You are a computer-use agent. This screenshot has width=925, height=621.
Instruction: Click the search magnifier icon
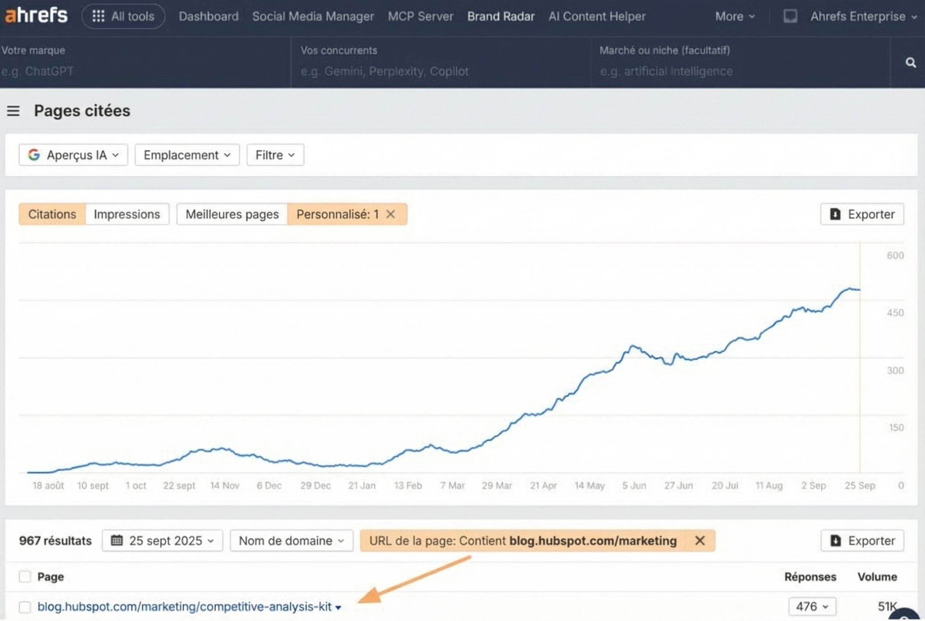point(911,62)
